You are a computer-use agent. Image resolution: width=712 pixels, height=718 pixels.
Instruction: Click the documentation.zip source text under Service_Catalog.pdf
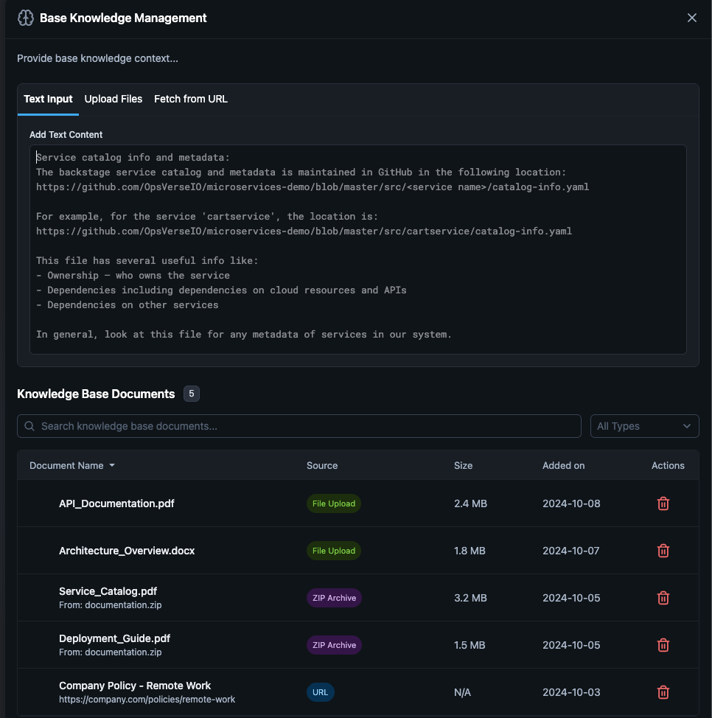click(110, 604)
